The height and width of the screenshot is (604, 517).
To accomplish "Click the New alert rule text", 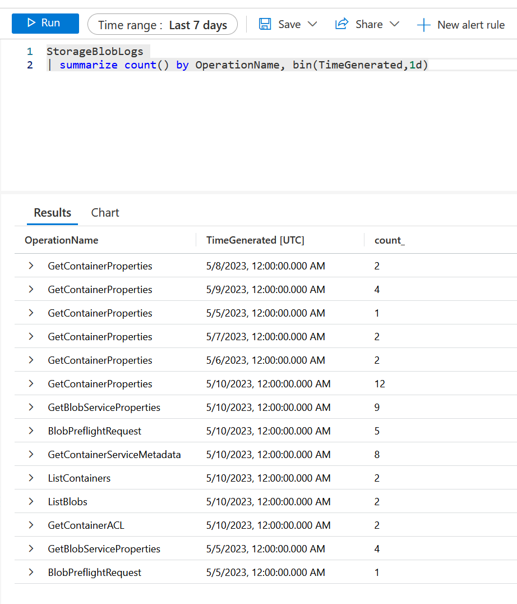I will coord(470,25).
